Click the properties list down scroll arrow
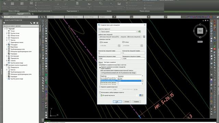 [x=142, y=84]
